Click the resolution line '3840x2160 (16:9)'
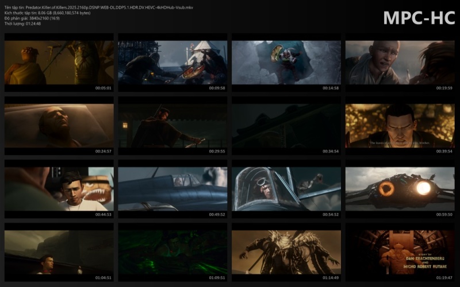Viewport: 460px width, 287px height. click(32, 18)
